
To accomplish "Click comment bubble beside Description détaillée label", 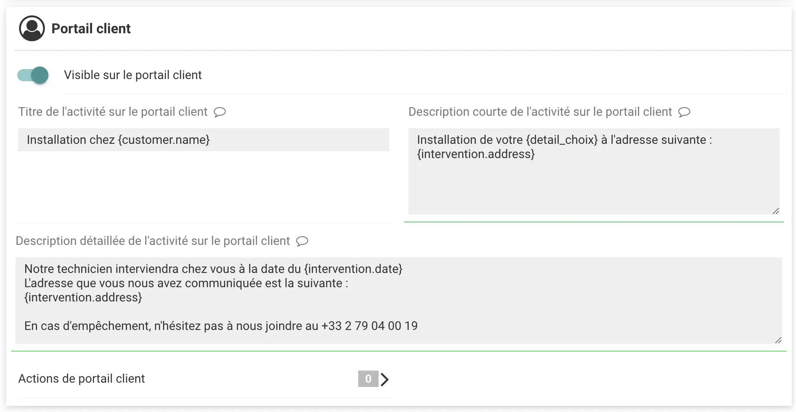I will click(302, 241).
